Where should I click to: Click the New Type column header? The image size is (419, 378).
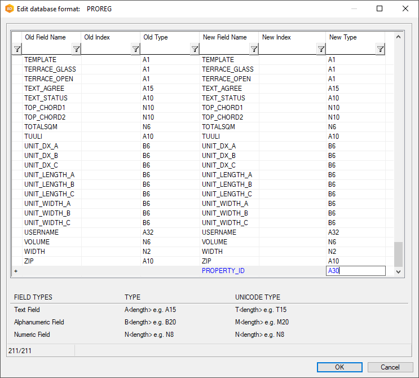[x=343, y=37]
